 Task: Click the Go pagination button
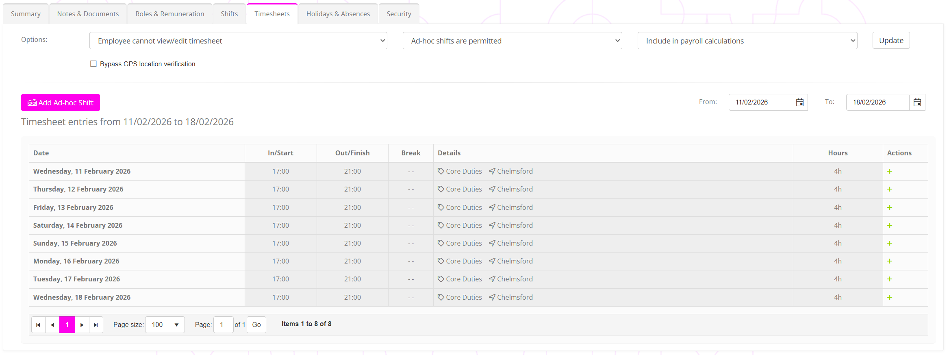coord(256,325)
